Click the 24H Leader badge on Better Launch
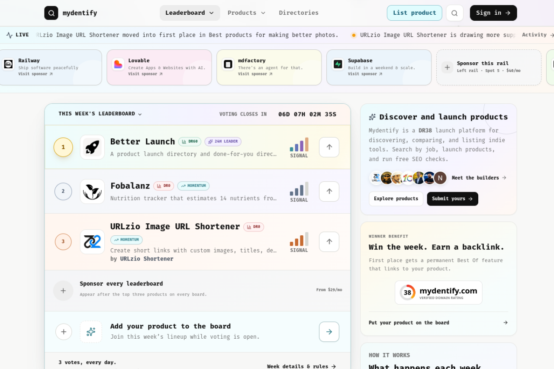The height and width of the screenshot is (369, 554). pos(223,141)
